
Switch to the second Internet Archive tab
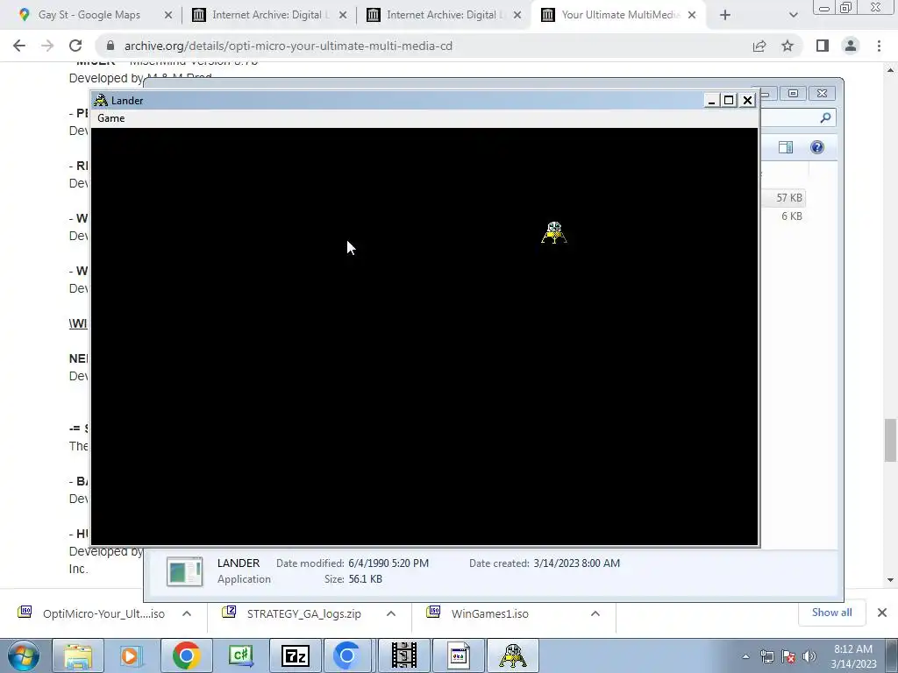(x=270, y=15)
